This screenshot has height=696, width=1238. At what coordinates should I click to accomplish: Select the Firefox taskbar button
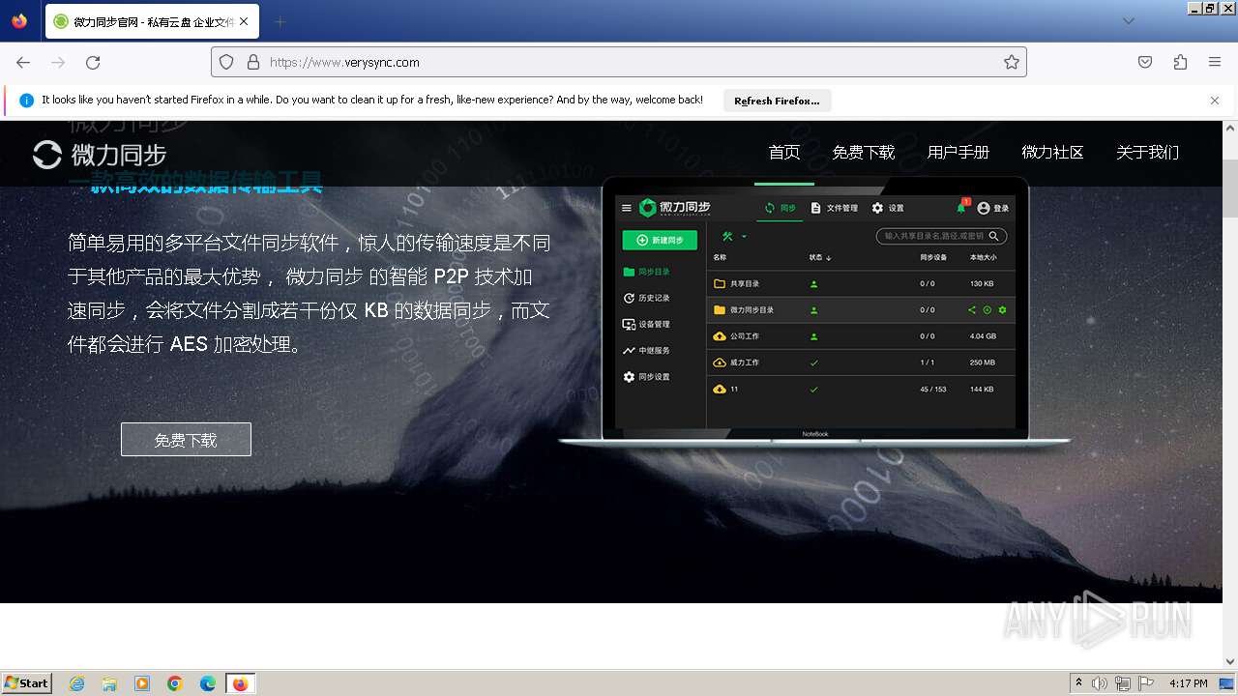pos(241,683)
